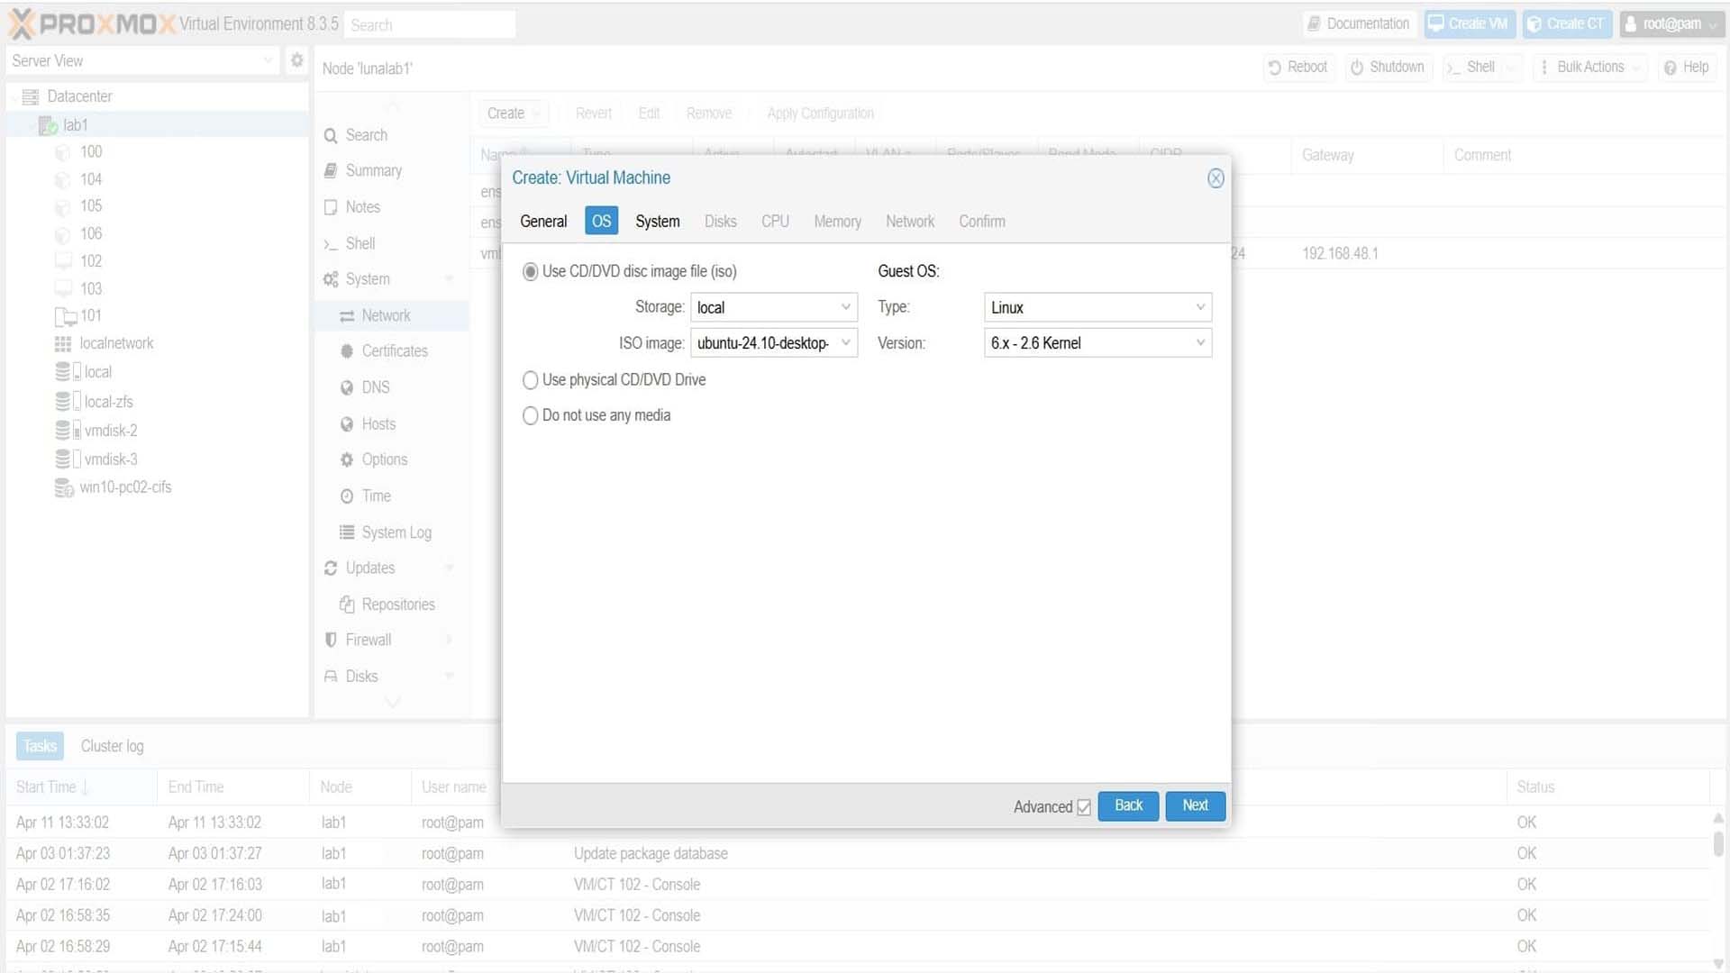Close the Create Virtual Machine dialog
Viewport: 1730px width, 973px height.
tap(1216, 178)
